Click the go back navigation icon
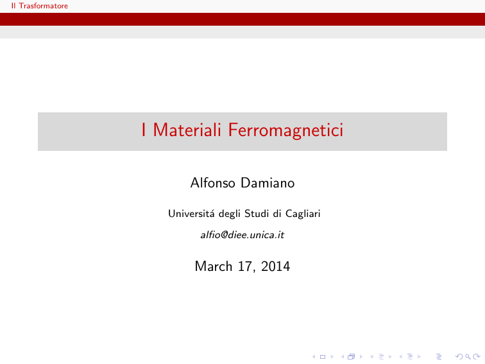Viewport: 485px width, 364px height. click(459, 356)
